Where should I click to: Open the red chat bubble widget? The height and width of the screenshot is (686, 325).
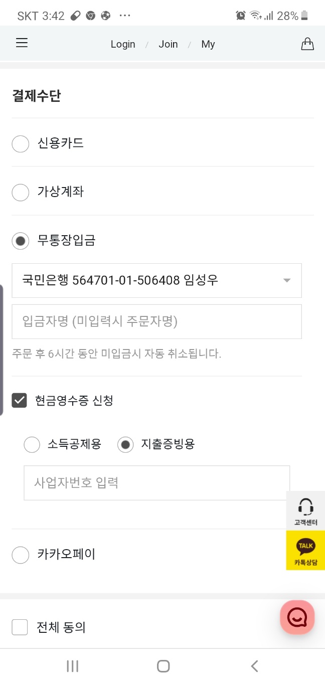(x=297, y=617)
